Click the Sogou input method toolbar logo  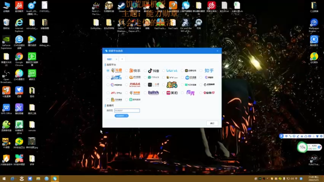click(x=281, y=136)
